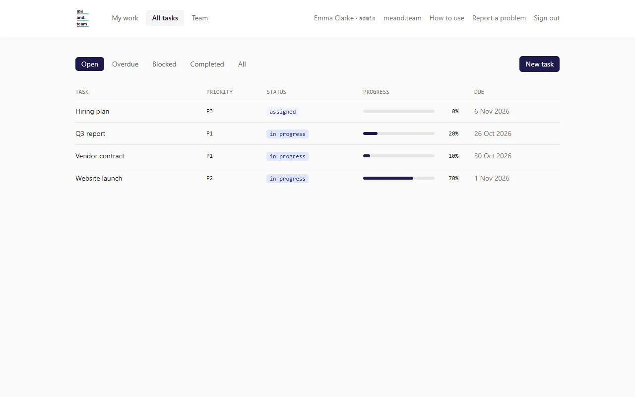Click the Hiring plan progress bar
The height and width of the screenshot is (397, 635).
[x=399, y=111]
